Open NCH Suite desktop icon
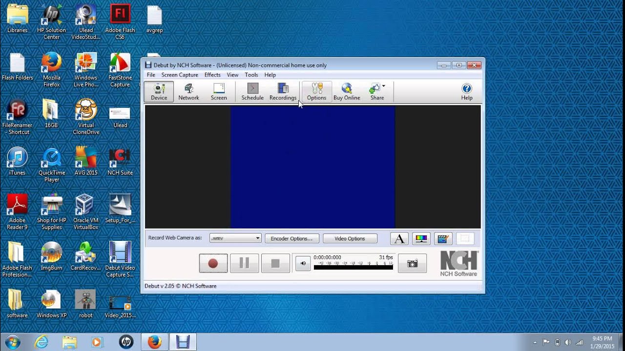 pos(120,162)
